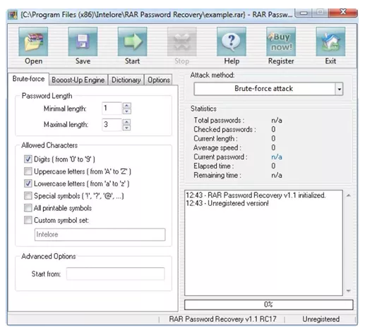Toggle the Lowercase letters checkbox
The height and width of the screenshot is (332, 365).
[28, 183]
